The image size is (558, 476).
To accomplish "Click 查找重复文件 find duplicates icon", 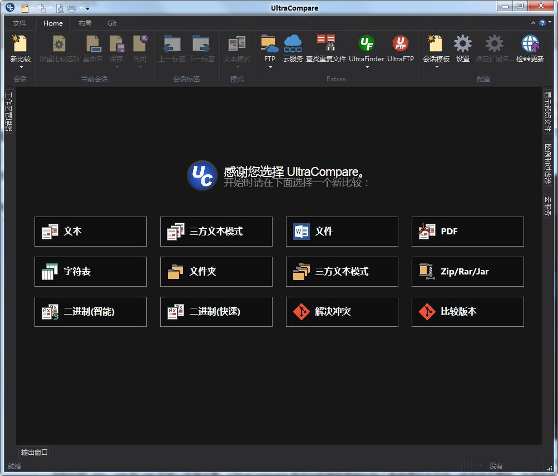I will [x=326, y=44].
